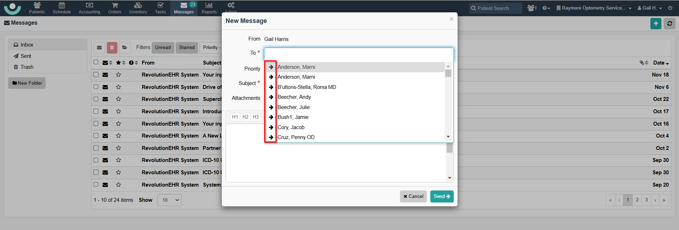
Task: Click the move to folder icon
Action: [x=124, y=48]
